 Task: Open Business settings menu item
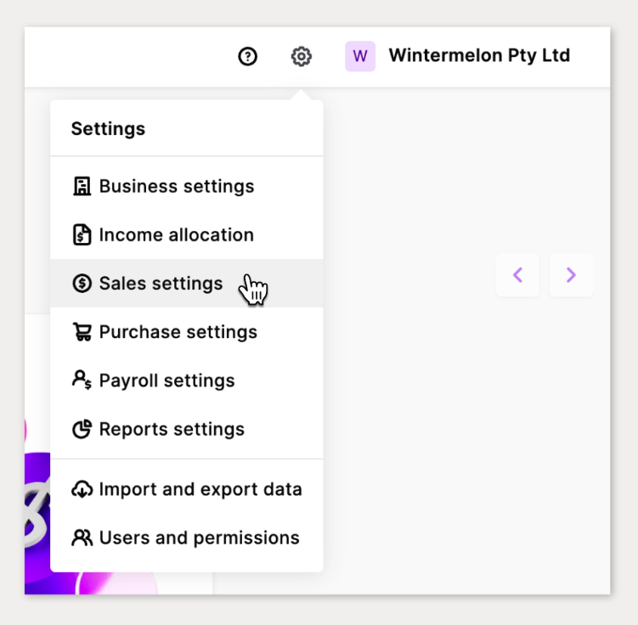[177, 187]
